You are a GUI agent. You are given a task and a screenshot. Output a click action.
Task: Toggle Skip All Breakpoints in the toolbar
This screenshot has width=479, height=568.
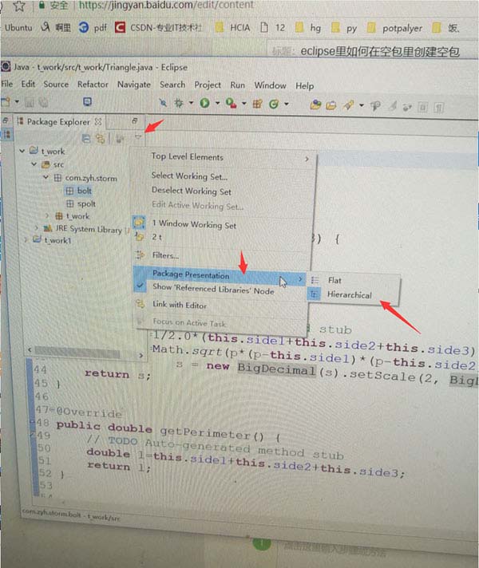(163, 103)
